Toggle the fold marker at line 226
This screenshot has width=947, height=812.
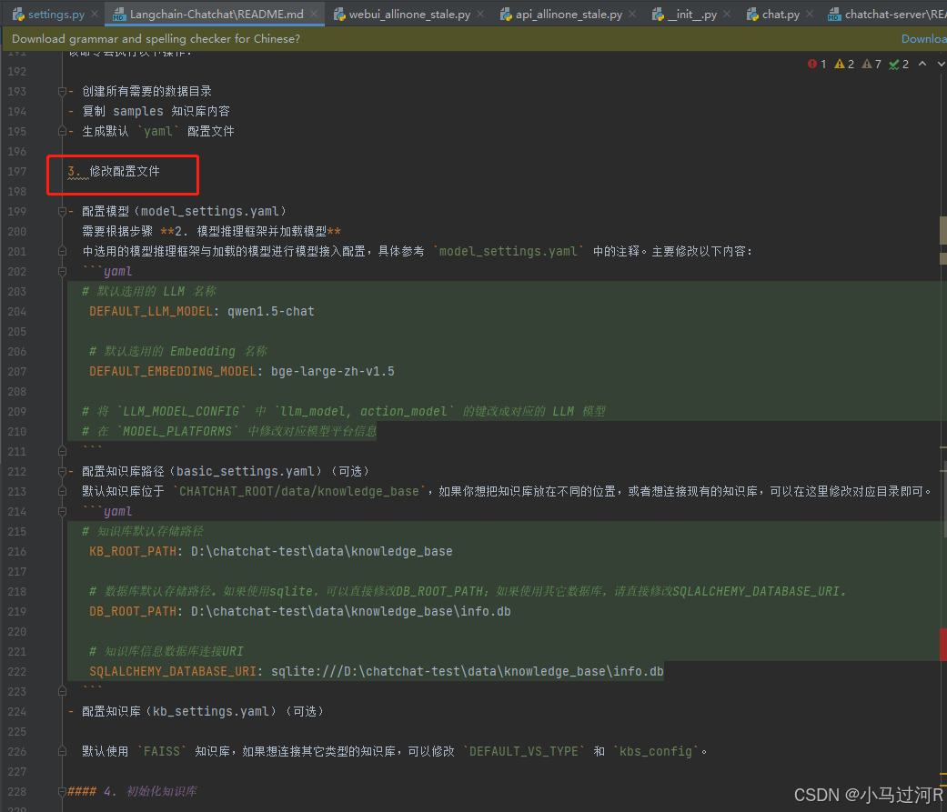pos(62,752)
